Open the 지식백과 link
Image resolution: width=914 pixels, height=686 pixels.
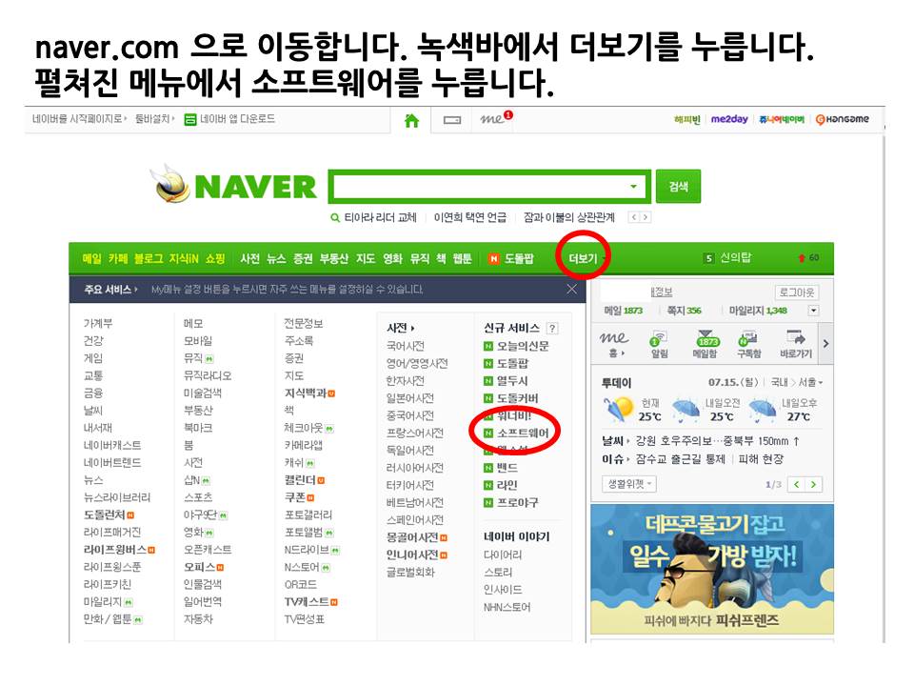(x=306, y=393)
